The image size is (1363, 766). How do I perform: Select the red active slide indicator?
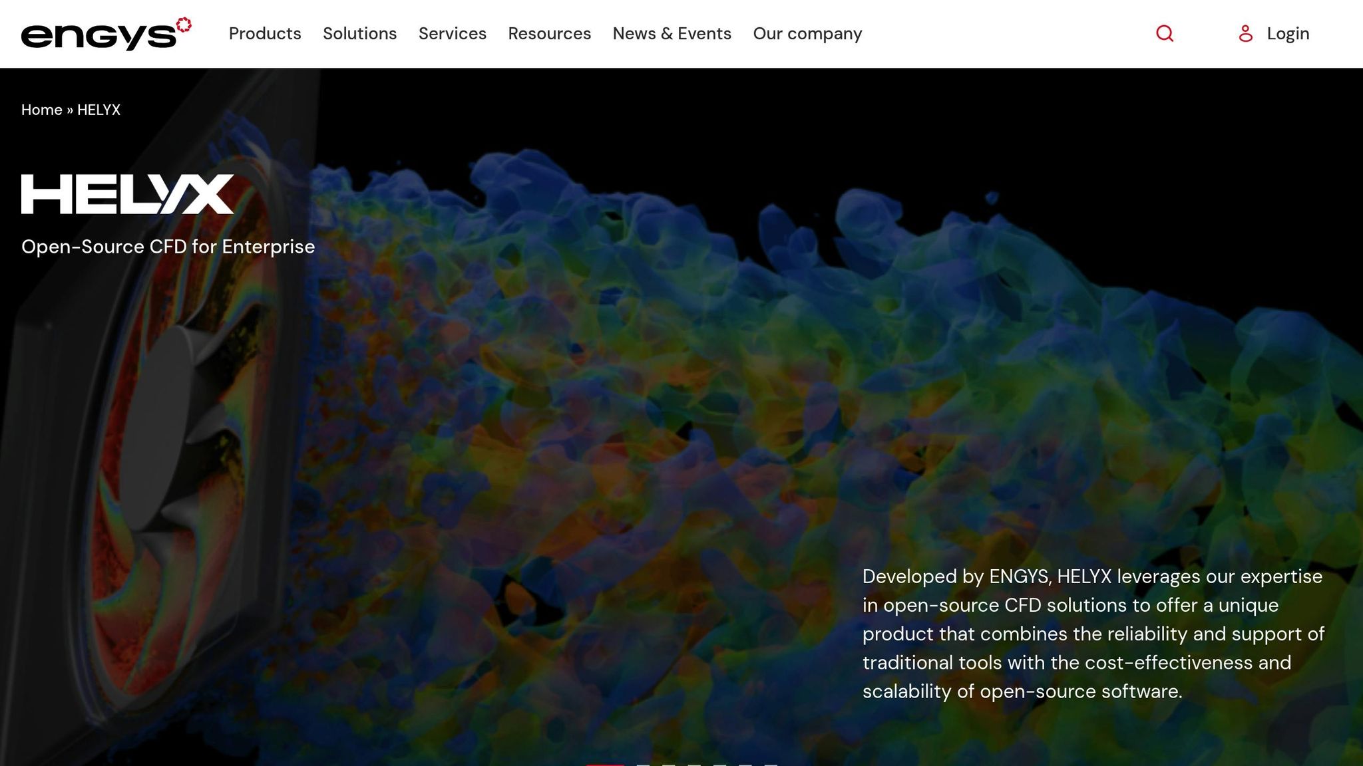[604, 763]
